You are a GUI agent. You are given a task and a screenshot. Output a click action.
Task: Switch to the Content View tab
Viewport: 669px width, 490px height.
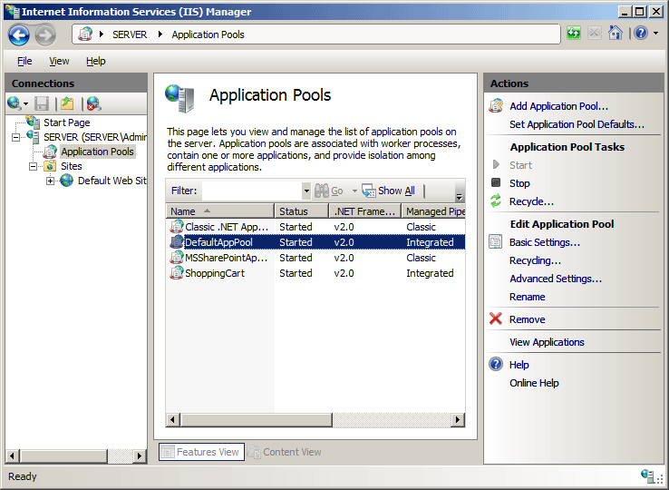(286, 452)
